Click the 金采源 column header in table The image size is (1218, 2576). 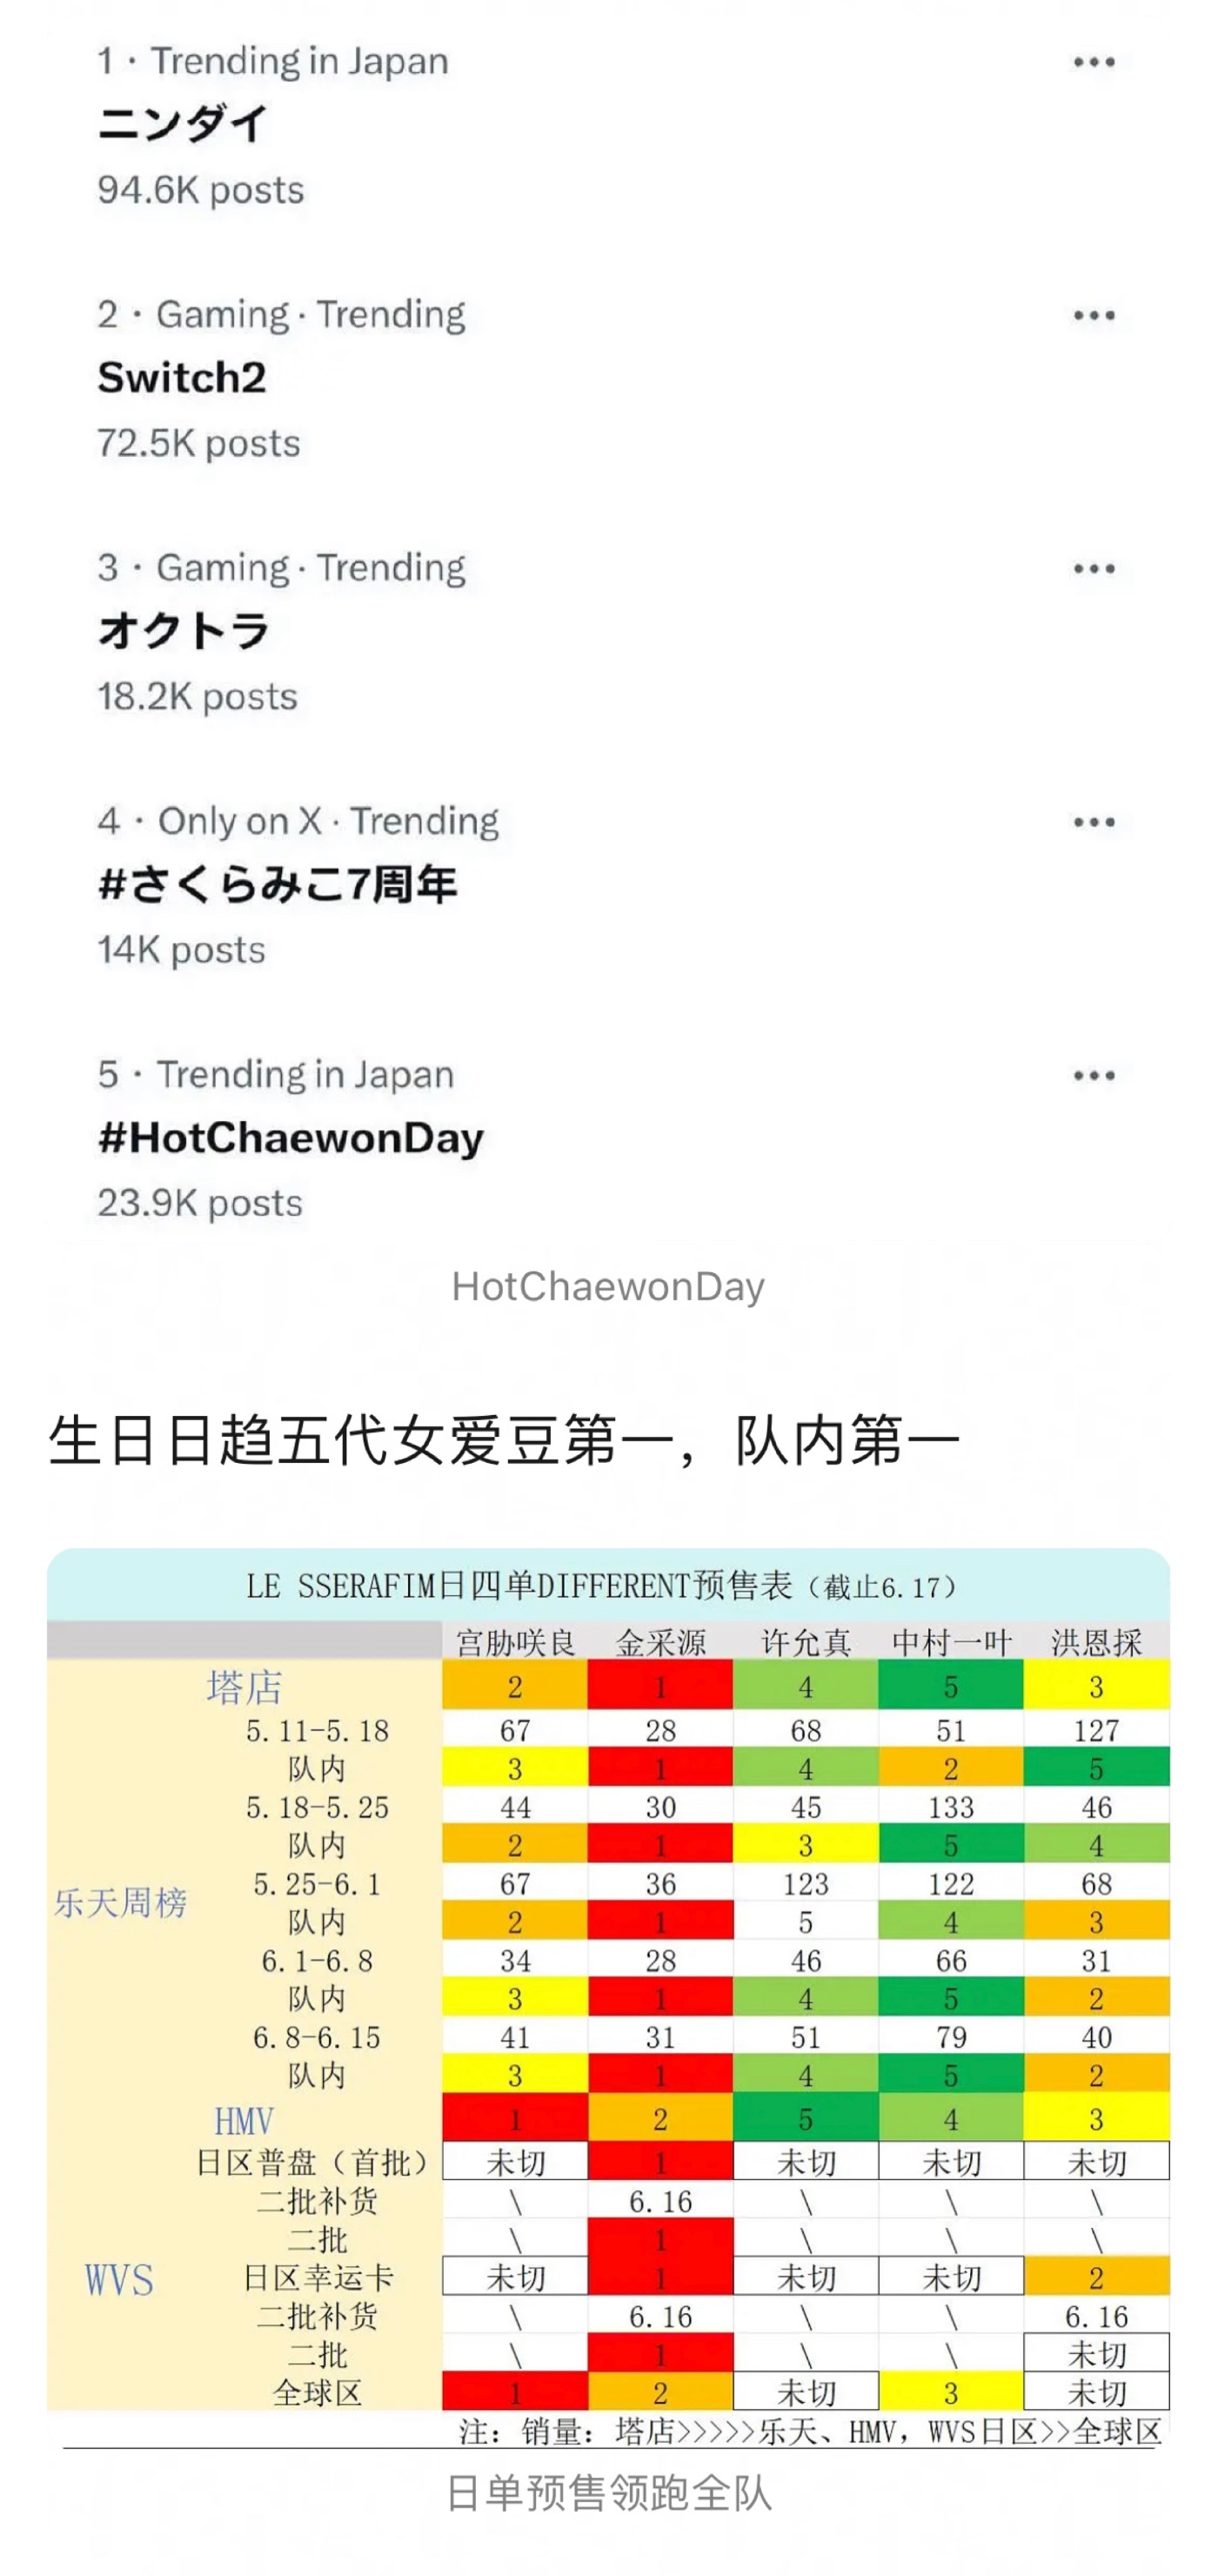[660, 1642]
